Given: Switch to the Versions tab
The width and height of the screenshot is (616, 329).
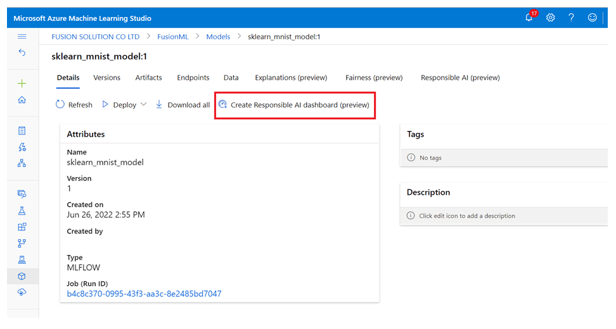Looking at the screenshot, I should (x=107, y=78).
